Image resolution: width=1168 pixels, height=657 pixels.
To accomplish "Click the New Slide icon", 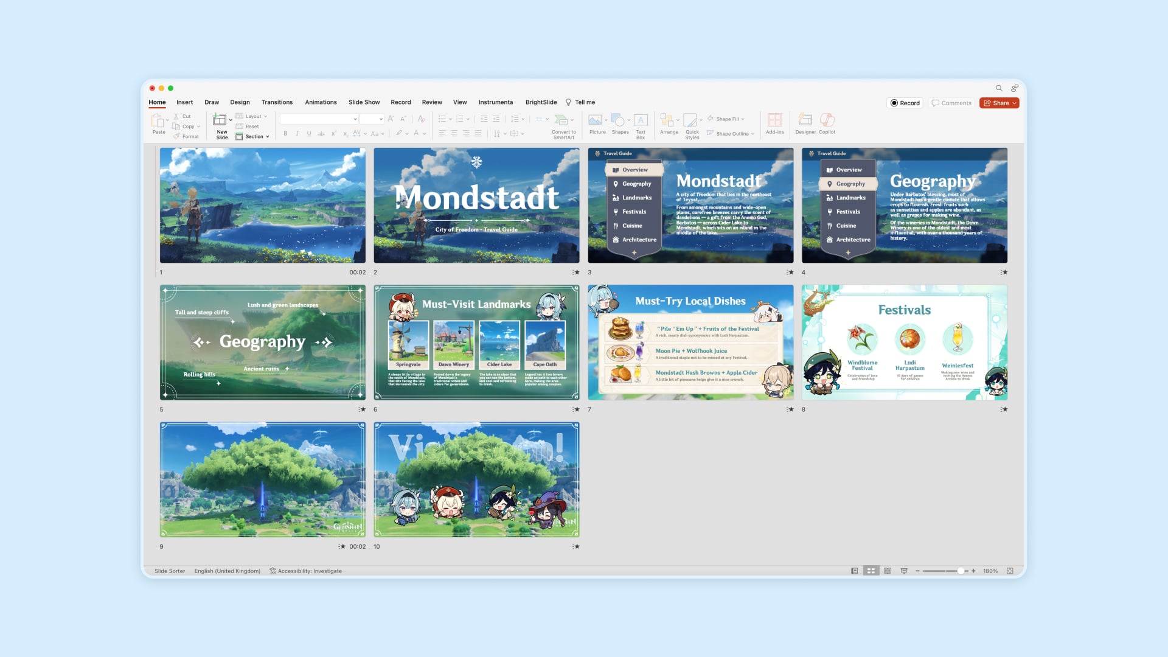I will click(220, 120).
